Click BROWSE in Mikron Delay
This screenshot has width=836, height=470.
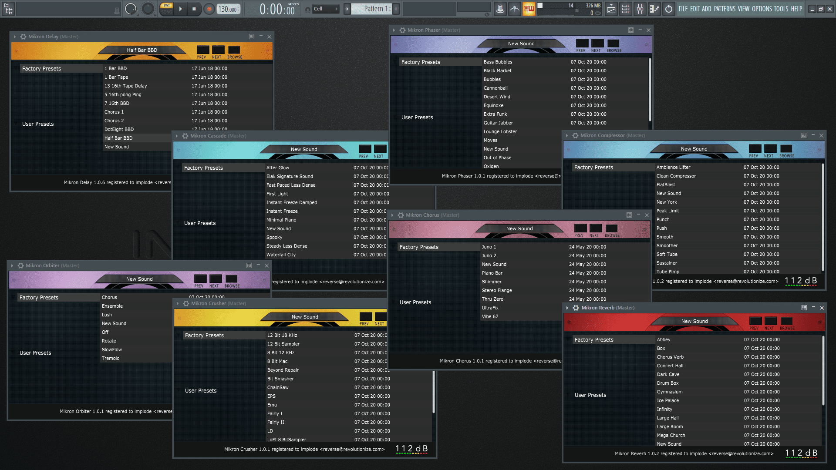click(x=234, y=50)
